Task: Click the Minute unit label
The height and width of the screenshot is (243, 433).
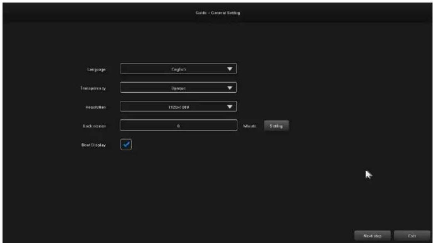Action: pos(250,126)
